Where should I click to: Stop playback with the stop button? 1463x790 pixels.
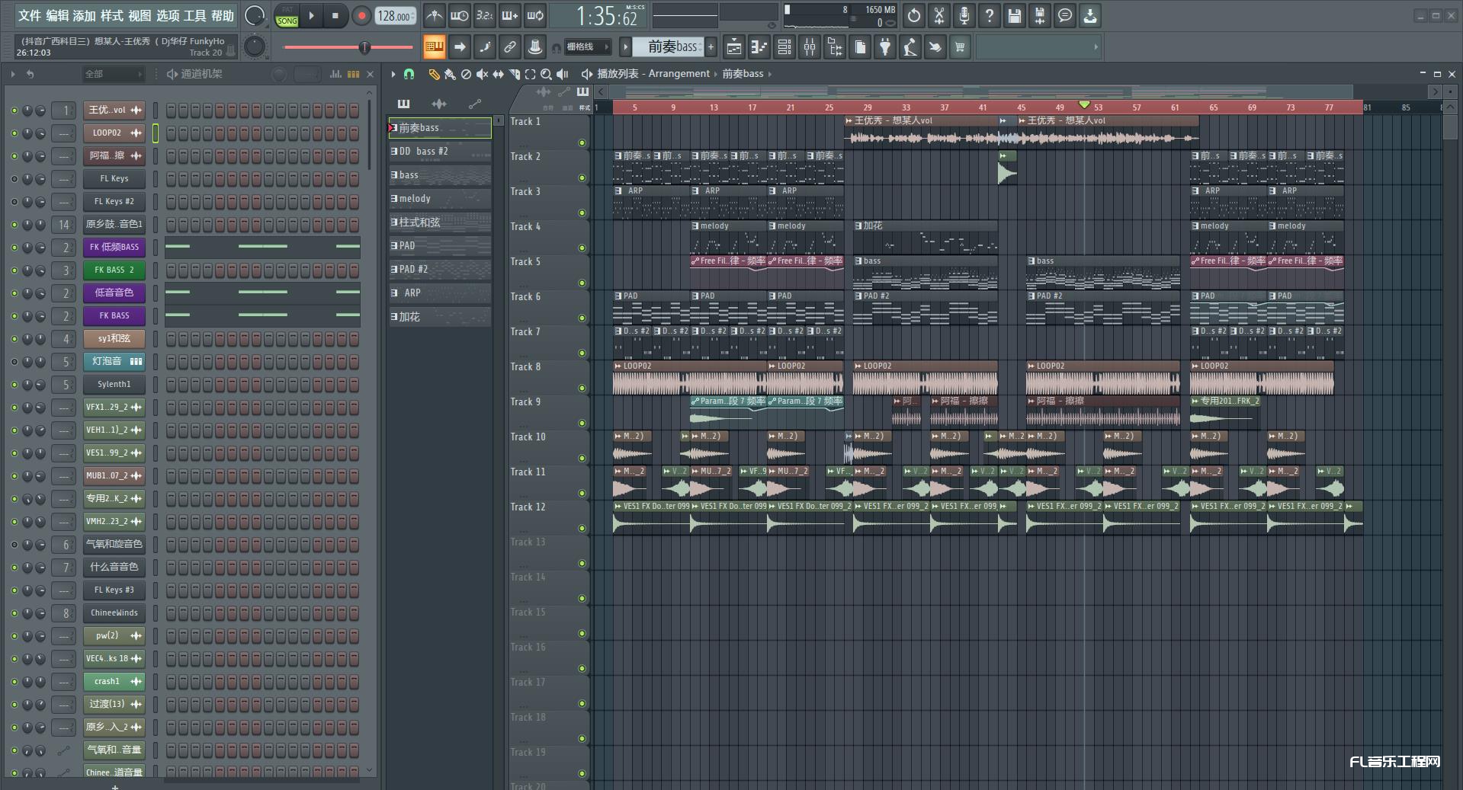[x=335, y=15]
